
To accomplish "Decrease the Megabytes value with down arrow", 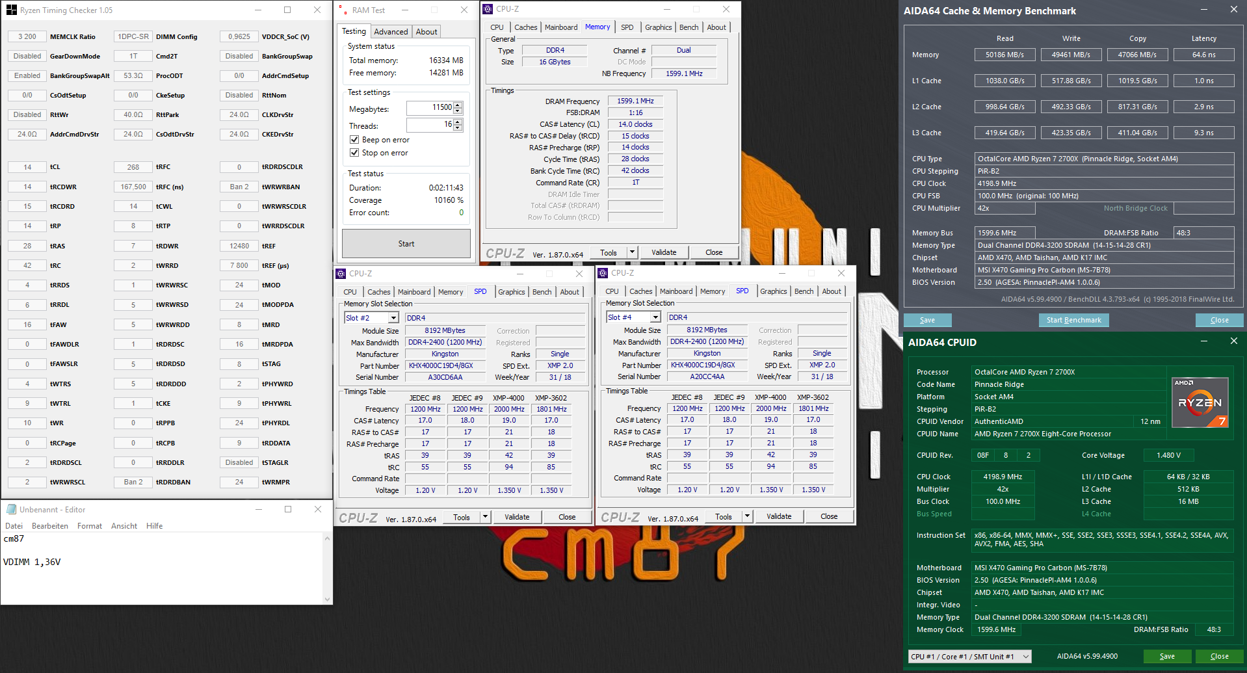I will coord(458,111).
